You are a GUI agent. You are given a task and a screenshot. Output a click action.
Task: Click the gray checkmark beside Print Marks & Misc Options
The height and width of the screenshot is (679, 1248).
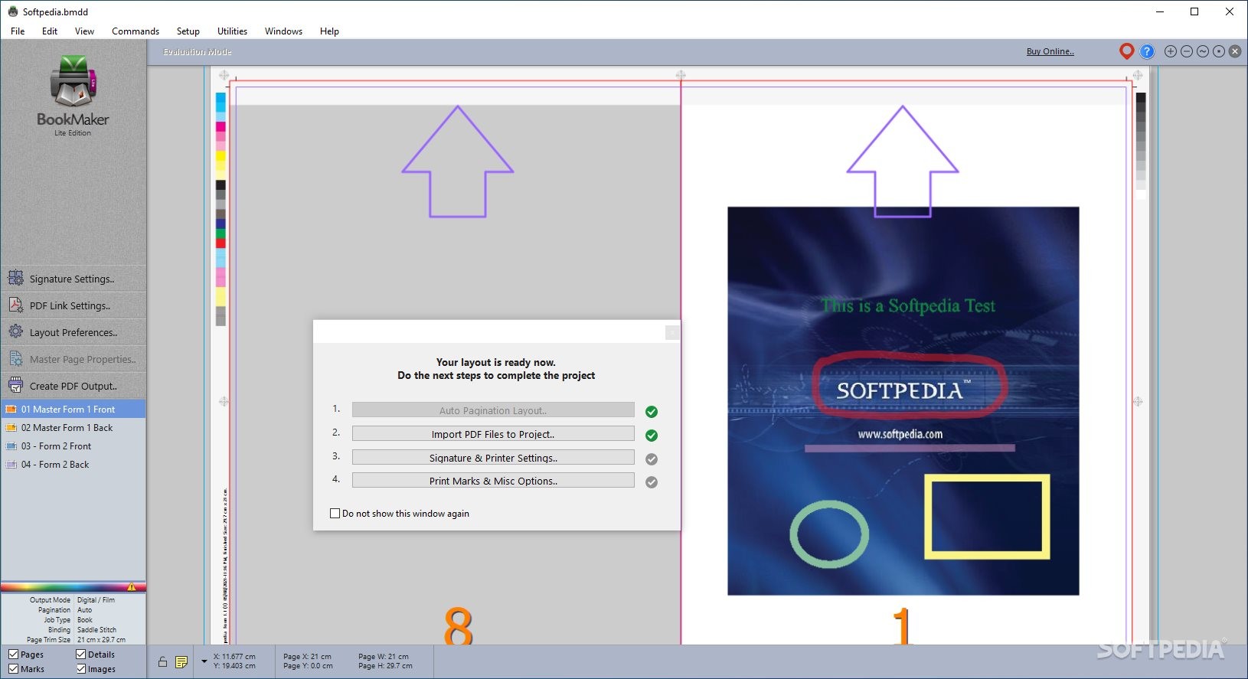point(652,482)
